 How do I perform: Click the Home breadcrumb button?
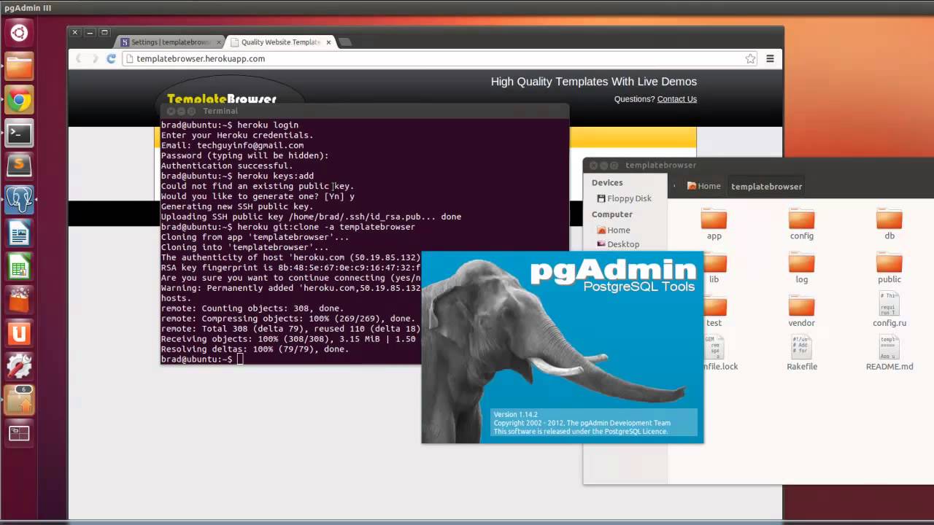pos(704,186)
